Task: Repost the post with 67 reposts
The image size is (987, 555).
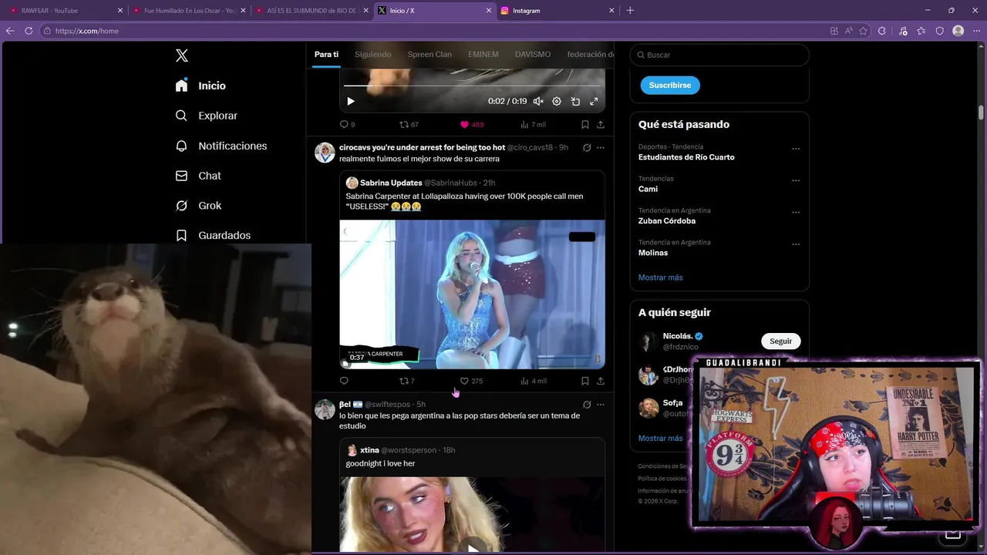Action: pyautogui.click(x=409, y=124)
